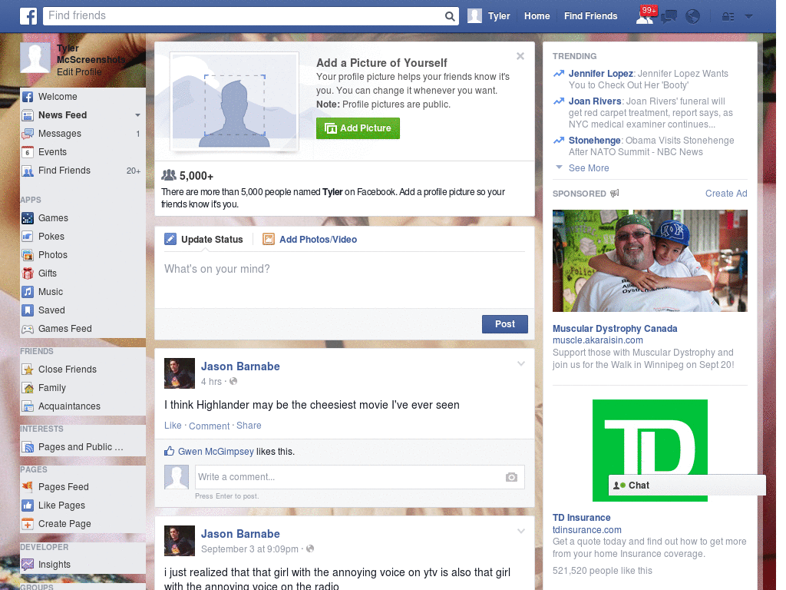This screenshot has height=590, width=786.
Task: Click the Close Friends star icon
Action: pos(28,370)
